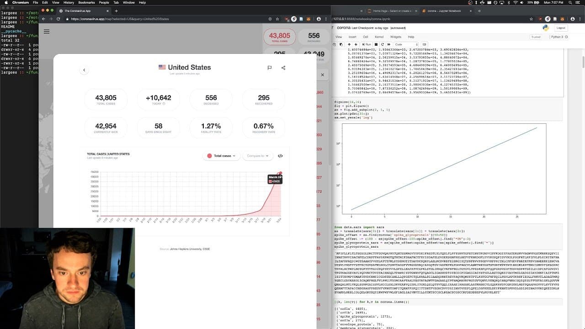Open the volume control in the menu bar
The width and height of the screenshot is (585, 329).
coord(521,2)
